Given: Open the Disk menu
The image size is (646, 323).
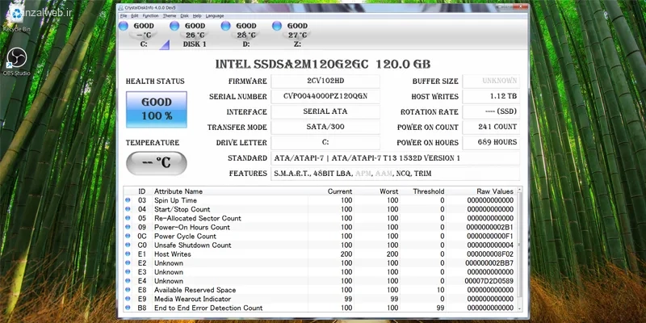Looking at the screenshot, I should [184, 16].
